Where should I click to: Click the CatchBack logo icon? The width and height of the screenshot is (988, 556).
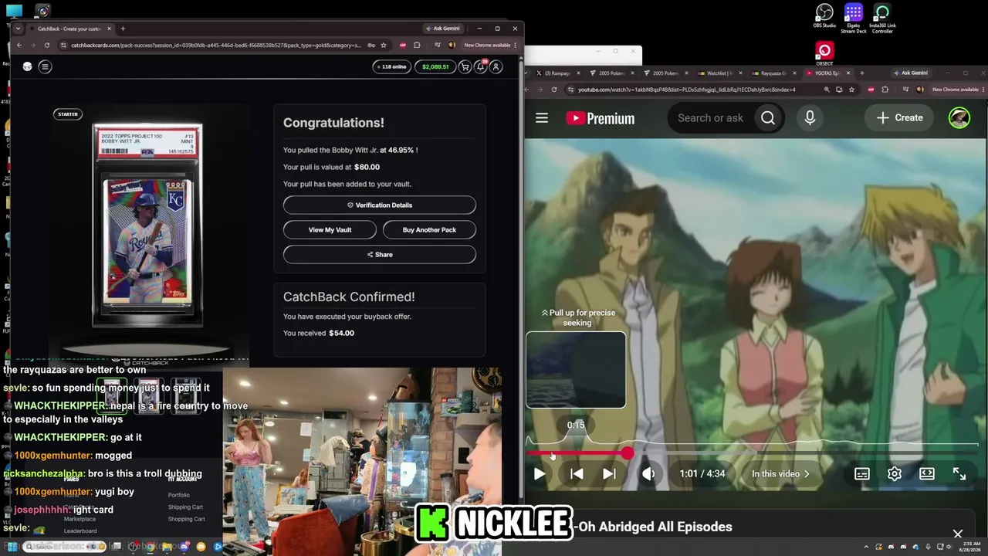(27, 66)
